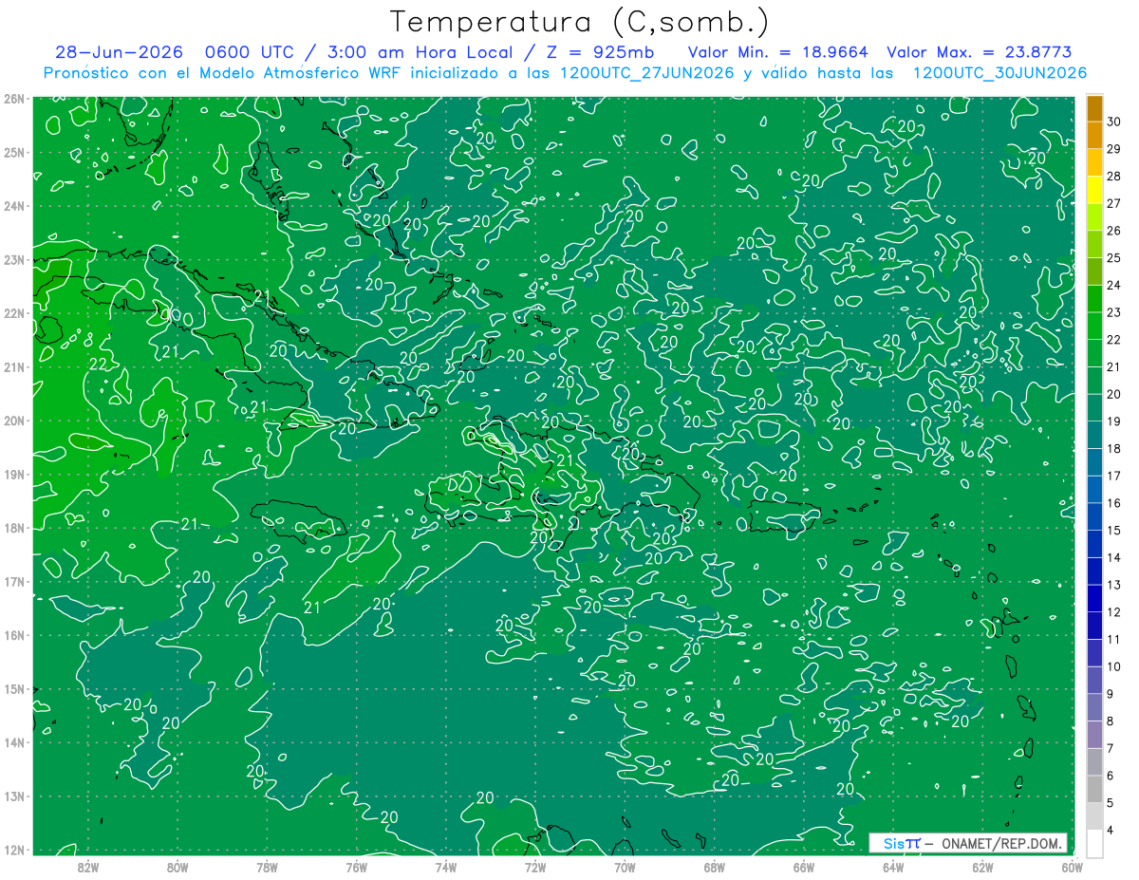Click the "ONAMET/REP.DOM." credit label
The width and height of the screenshot is (1139, 880).
pos(1002,843)
